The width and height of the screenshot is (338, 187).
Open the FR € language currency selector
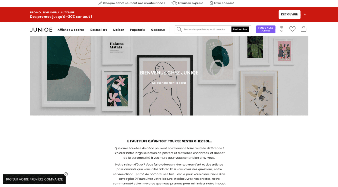coord(281,29)
